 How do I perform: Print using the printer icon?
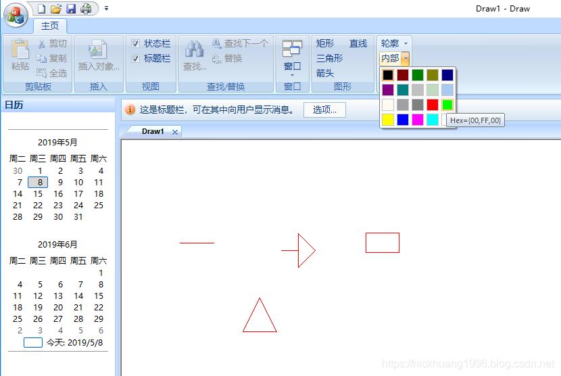tap(86, 9)
